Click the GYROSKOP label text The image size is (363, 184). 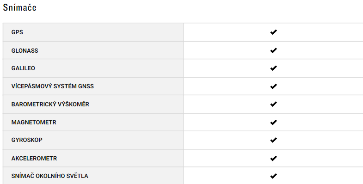27,140
